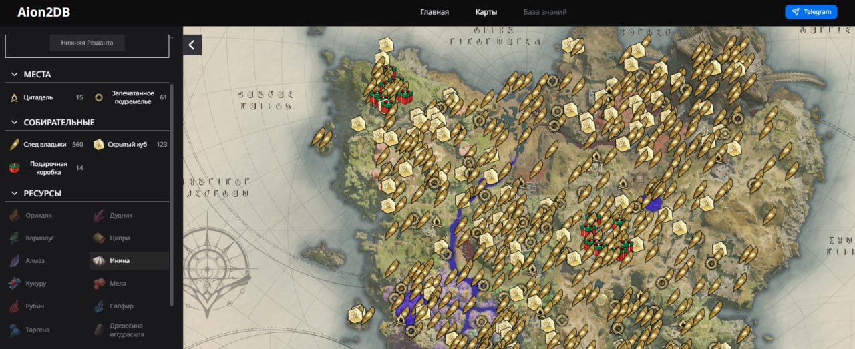This screenshot has height=349, width=855.
Task: Toggle the Мела resource filter
Action: (129, 283)
